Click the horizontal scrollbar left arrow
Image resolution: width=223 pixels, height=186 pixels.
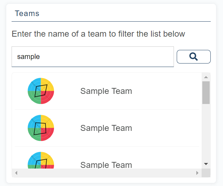coord(16,173)
